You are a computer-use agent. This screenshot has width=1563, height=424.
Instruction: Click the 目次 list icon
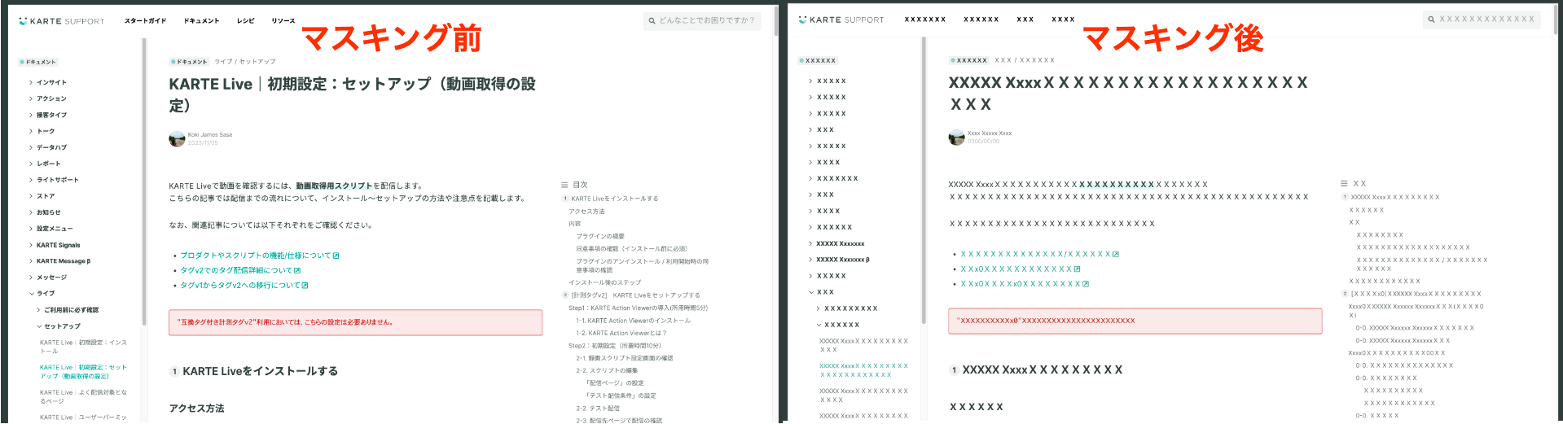tap(564, 185)
